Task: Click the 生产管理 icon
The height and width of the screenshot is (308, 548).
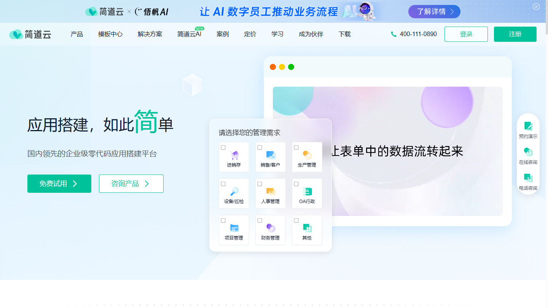Action: pos(307,155)
